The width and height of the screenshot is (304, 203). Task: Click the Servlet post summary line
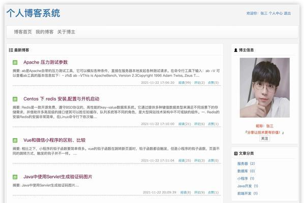pos(46,185)
